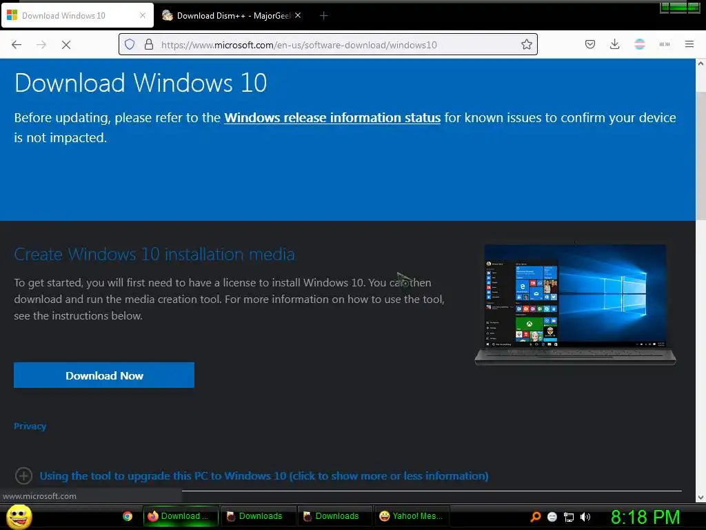The height and width of the screenshot is (530, 706).
Task: Click the orange magnifier tray icon
Action: pyautogui.click(x=535, y=516)
